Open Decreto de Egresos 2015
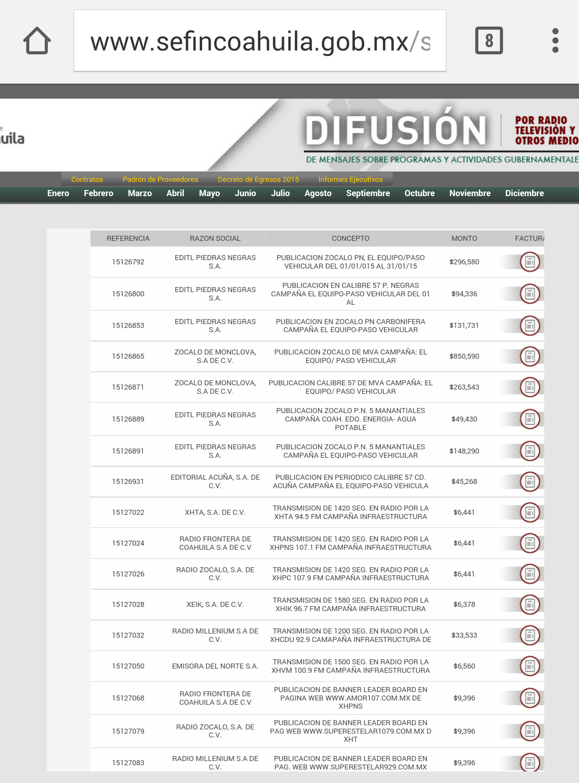Screen dimensions: 579x783 [258, 180]
